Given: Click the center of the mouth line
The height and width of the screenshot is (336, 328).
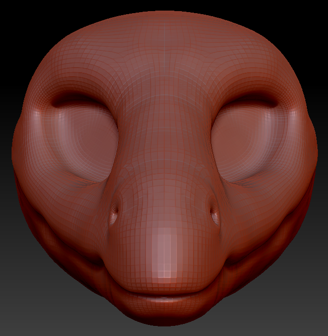Looking at the screenshot, I should (165, 293).
